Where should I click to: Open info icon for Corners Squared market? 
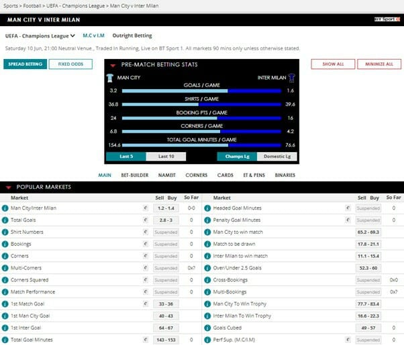pos(5,280)
